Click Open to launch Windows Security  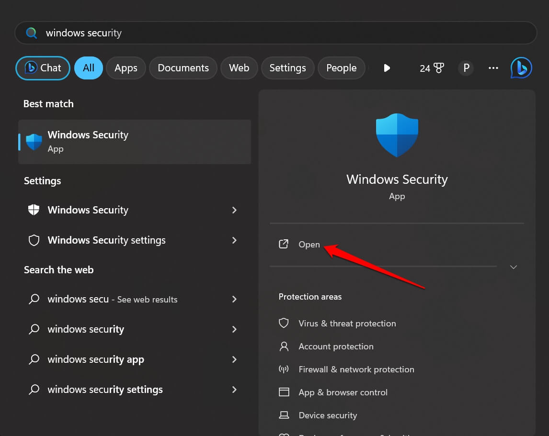coord(309,245)
